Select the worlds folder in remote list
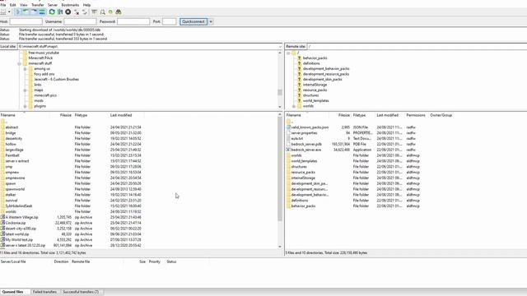 pos(296,155)
